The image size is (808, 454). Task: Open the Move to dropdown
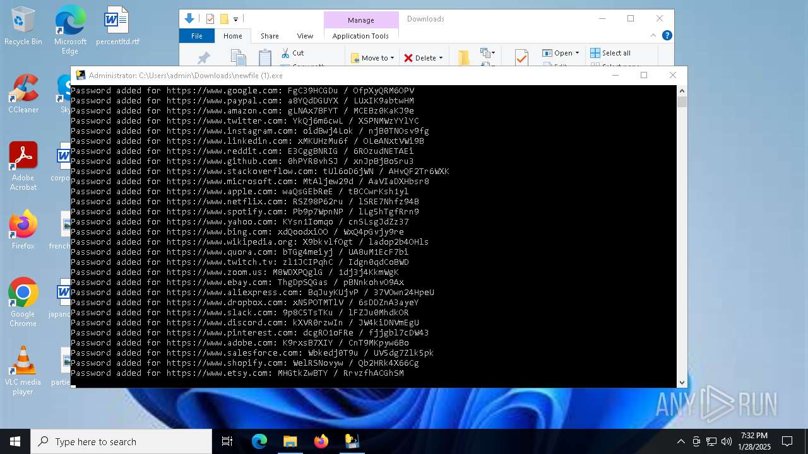coord(372,58)
